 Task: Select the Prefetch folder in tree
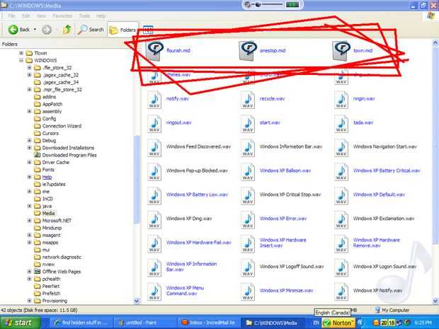[x=51, y=293]
